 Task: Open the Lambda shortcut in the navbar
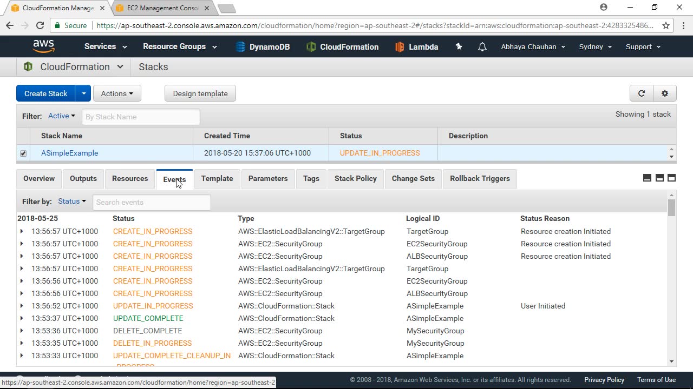coord(416,47)
